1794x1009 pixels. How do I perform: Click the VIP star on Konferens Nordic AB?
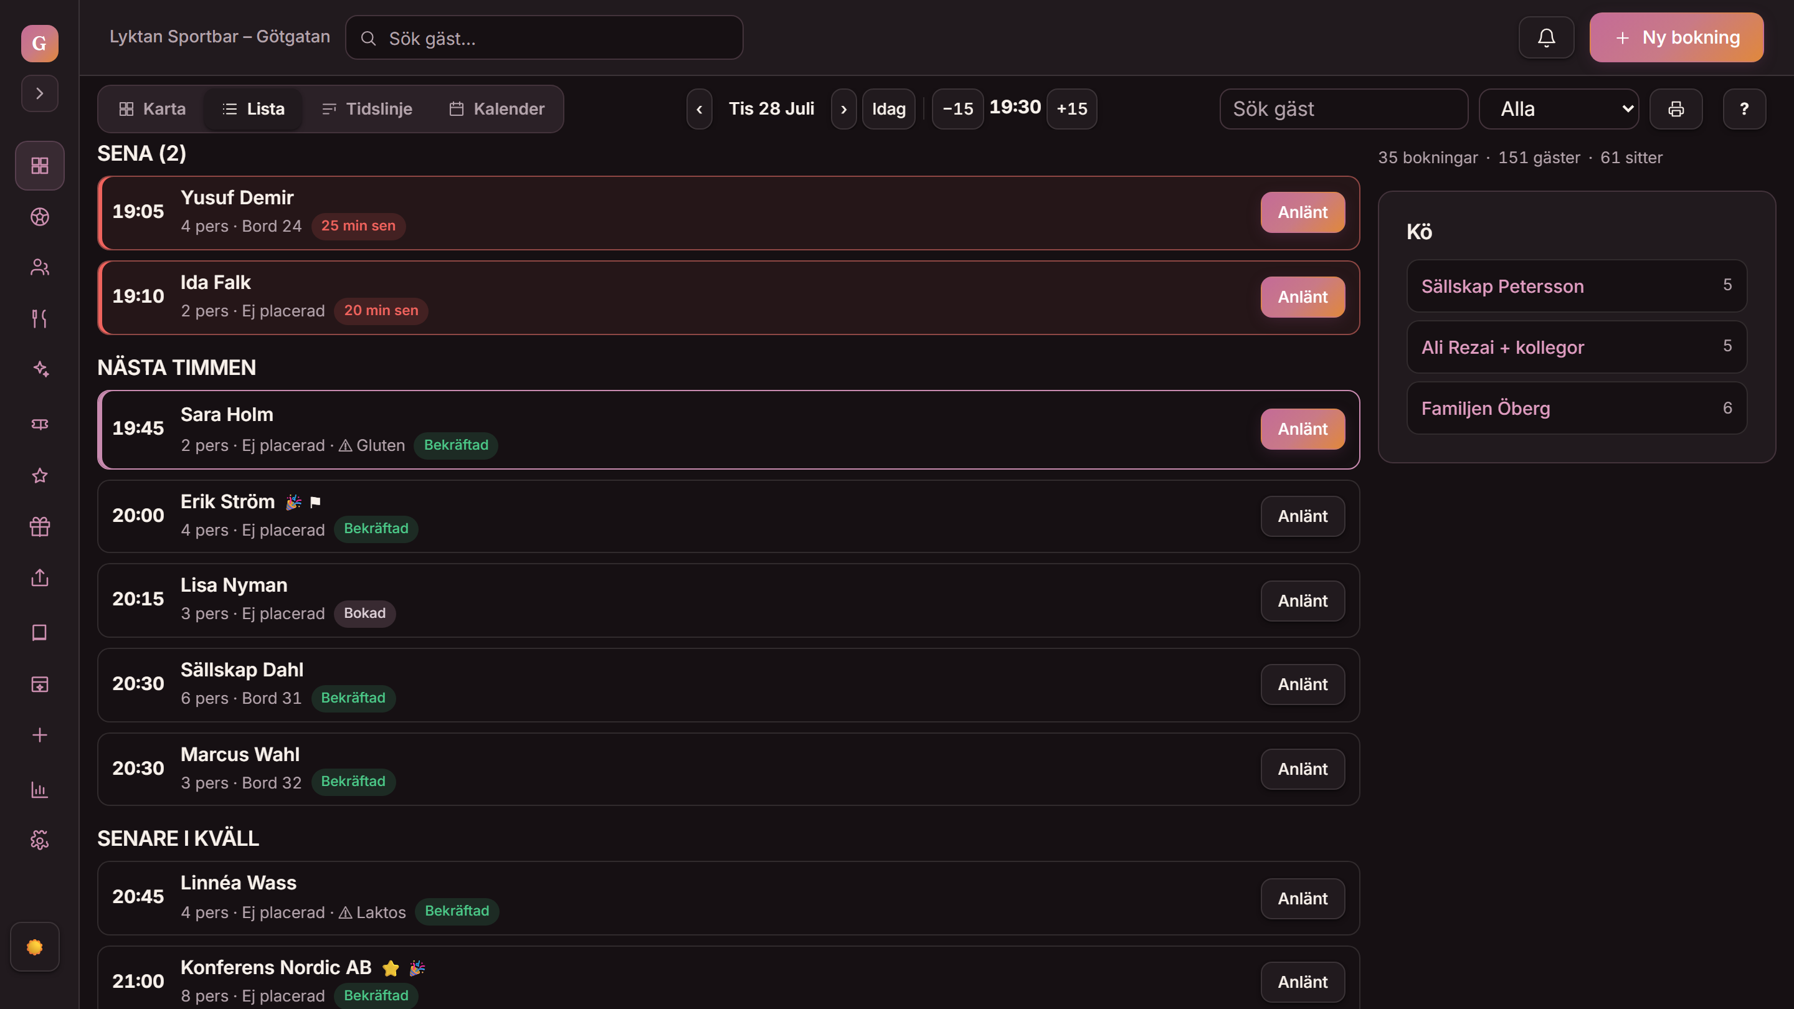pyautogui.click(x=391, y=968)
